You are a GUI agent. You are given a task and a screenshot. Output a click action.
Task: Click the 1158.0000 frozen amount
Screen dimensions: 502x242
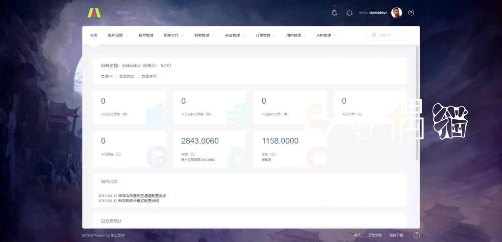(280, 141)
